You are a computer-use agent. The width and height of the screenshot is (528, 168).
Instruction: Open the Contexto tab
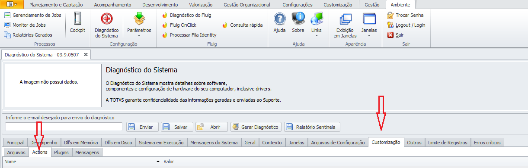(x=272, y=143)
